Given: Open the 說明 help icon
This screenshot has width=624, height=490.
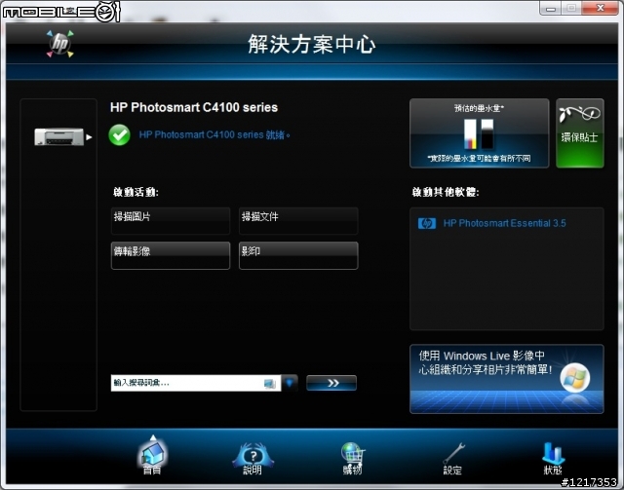Looking at the screenshot, I should click(x=253, y=458).
